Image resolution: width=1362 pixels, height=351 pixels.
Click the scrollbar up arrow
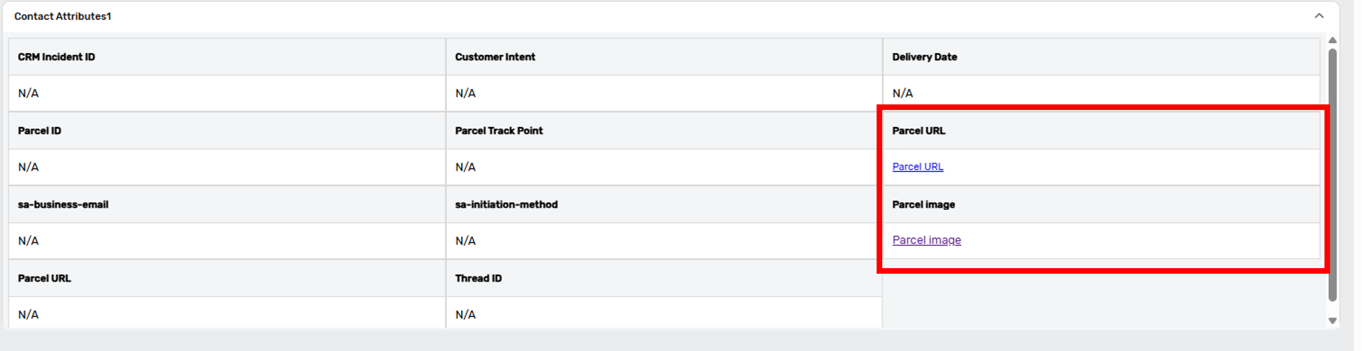click(1332, 40)
